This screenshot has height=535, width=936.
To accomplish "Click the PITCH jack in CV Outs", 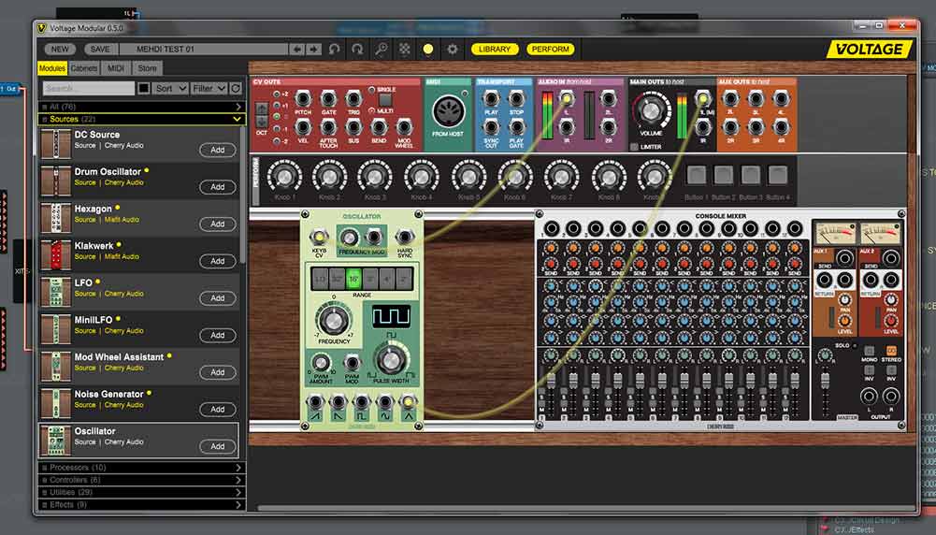I will [303, 98].
